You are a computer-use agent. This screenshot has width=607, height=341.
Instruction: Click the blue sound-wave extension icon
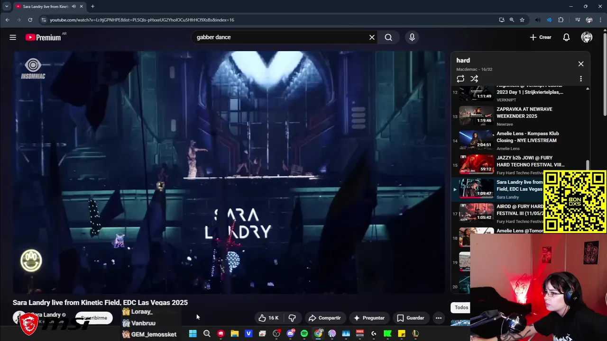(549, 20)
